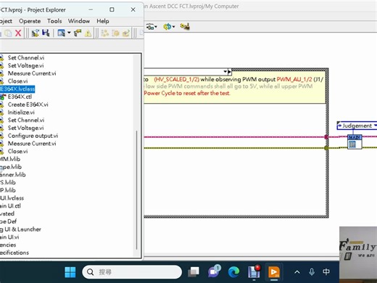Open the Filter View dropdown arrow
Viewport: 377px width, 283px height.
pos(69,33)
